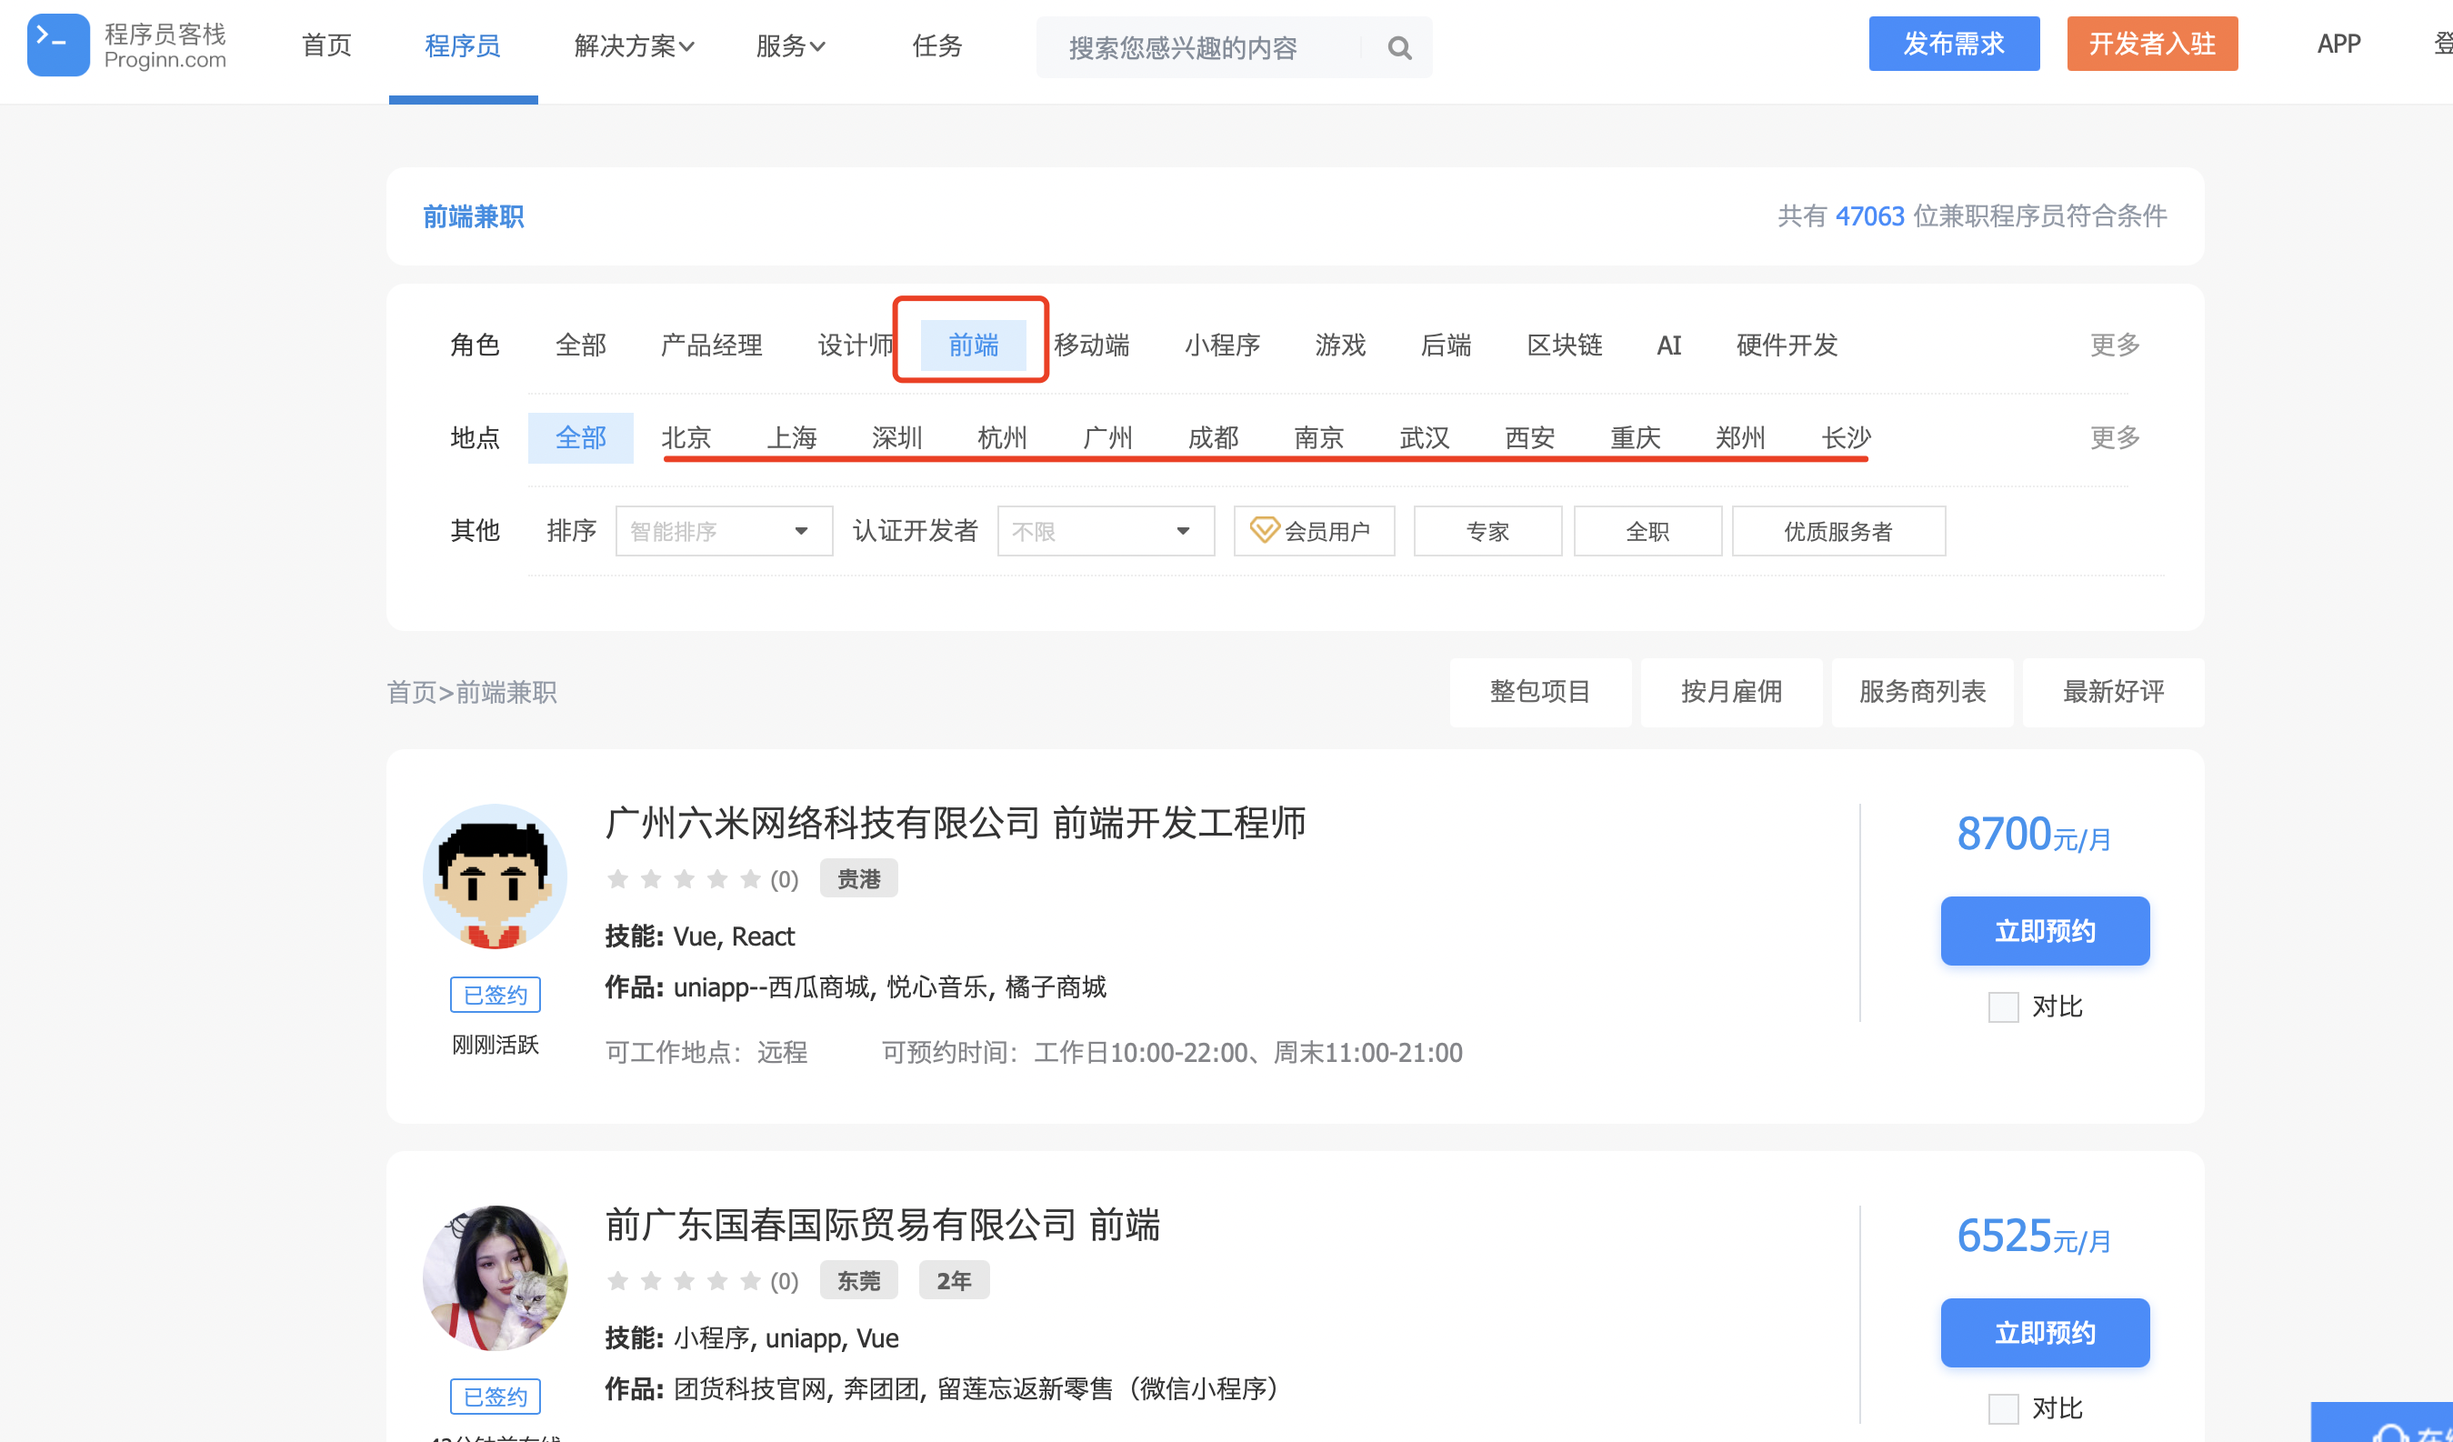Click the diamond member user icon
This screenshot has height=1442, width=2453.
tap(1264, 530)
